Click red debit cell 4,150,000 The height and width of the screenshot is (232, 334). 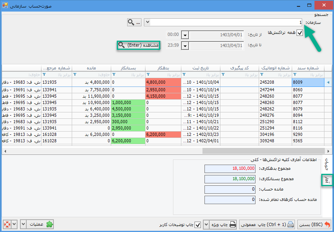[x=163, y=96]
